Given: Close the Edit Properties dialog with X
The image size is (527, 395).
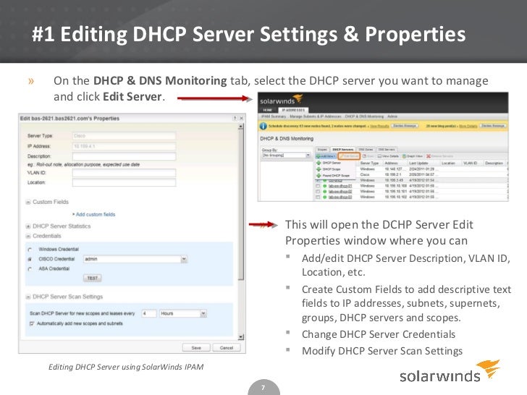Looking at the screenshot, I should click(x=241, y=118).
